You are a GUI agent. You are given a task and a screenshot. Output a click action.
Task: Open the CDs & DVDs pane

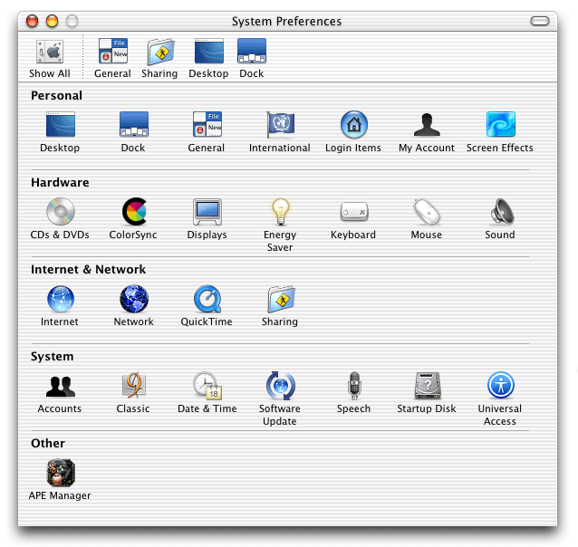pyautogui.click(x=60, y=212)
